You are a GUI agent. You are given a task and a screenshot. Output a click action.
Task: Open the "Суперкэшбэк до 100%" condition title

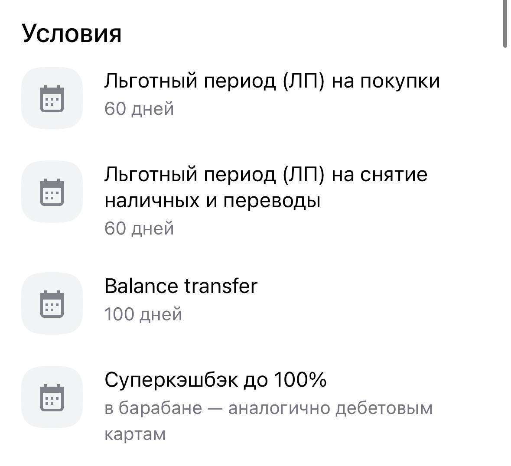click(x=215, y=380)
